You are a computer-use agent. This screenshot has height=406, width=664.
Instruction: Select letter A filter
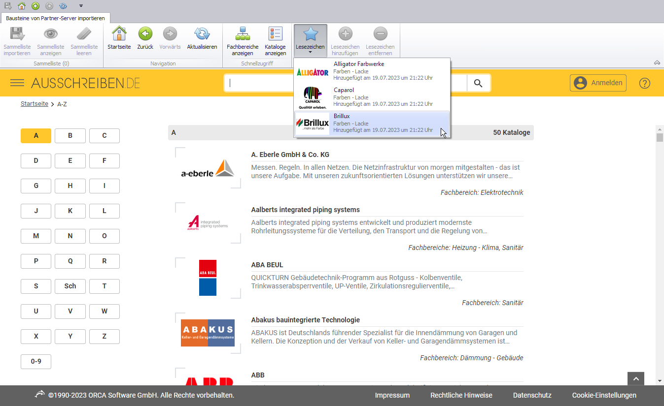[36, 136]
